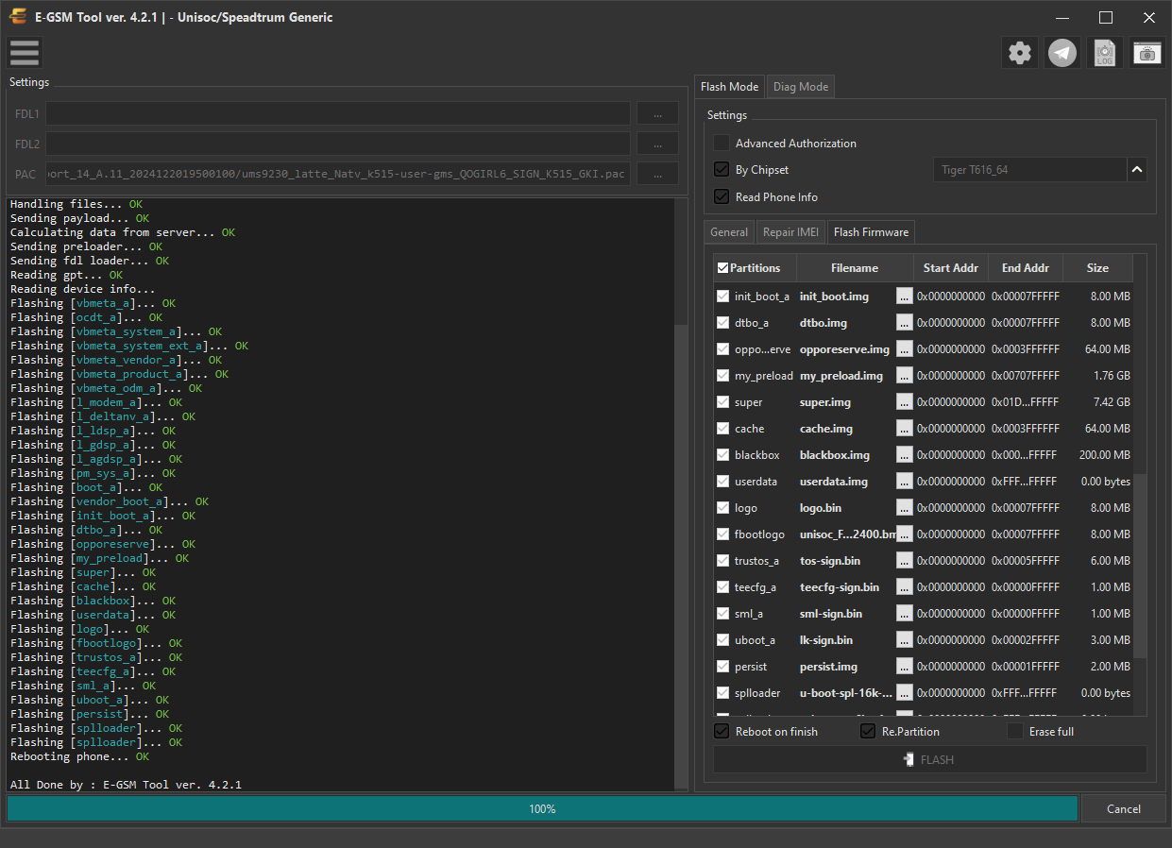Browse file for userdata.img row
Screen dimensions: 1172x848
coord(905,482)
